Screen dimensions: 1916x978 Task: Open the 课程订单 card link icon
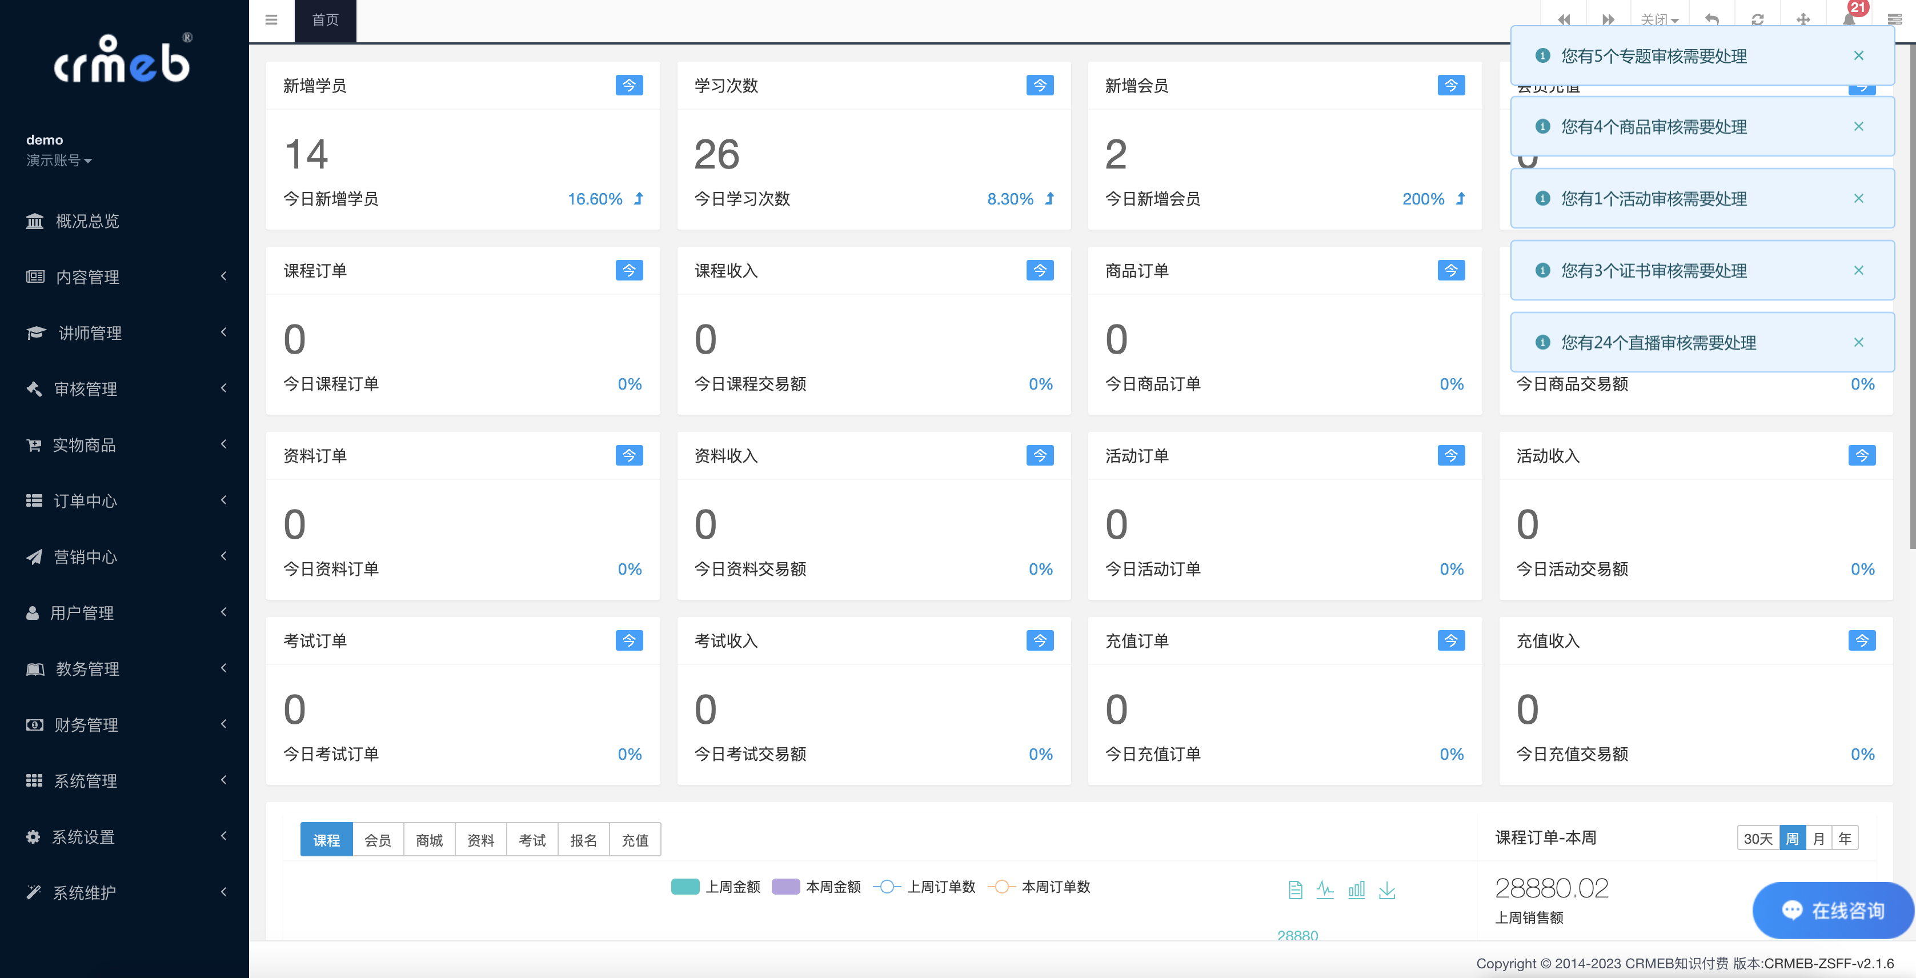pos(630,271)
